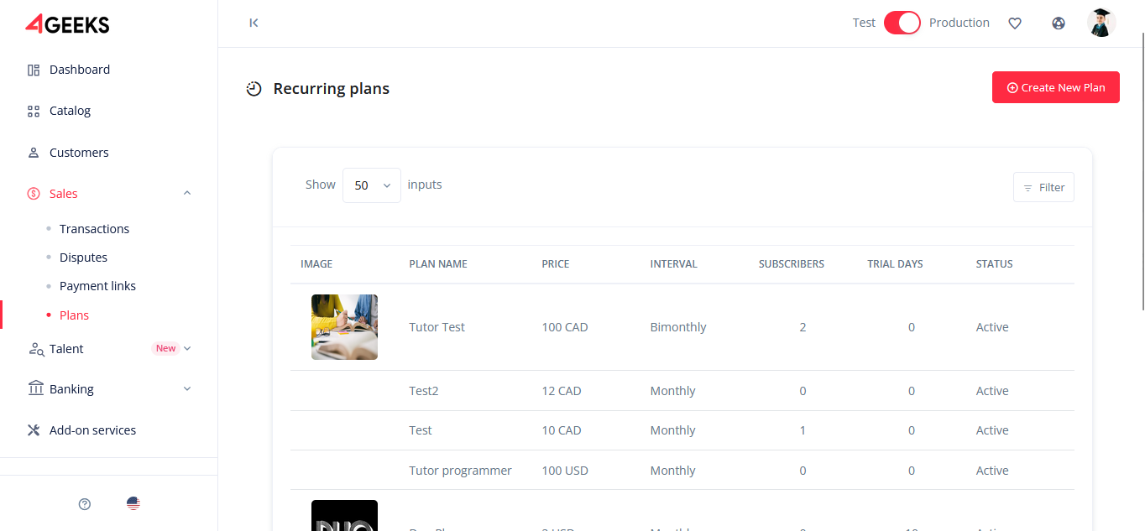Open the Show 50 inputs dropdown
1145x531 pixels.
[x=371, y=185]
